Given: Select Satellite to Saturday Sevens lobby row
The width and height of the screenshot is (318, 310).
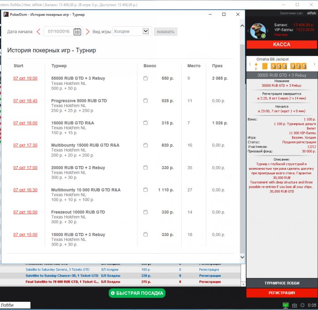Looking at the screenshot, I should pos(120,270).
